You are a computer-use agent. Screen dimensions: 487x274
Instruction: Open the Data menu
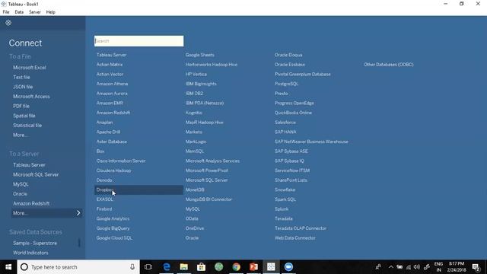coord(19,12)
